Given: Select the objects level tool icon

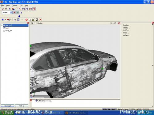Looking at the screenshot, I should (x=13, y=9).
